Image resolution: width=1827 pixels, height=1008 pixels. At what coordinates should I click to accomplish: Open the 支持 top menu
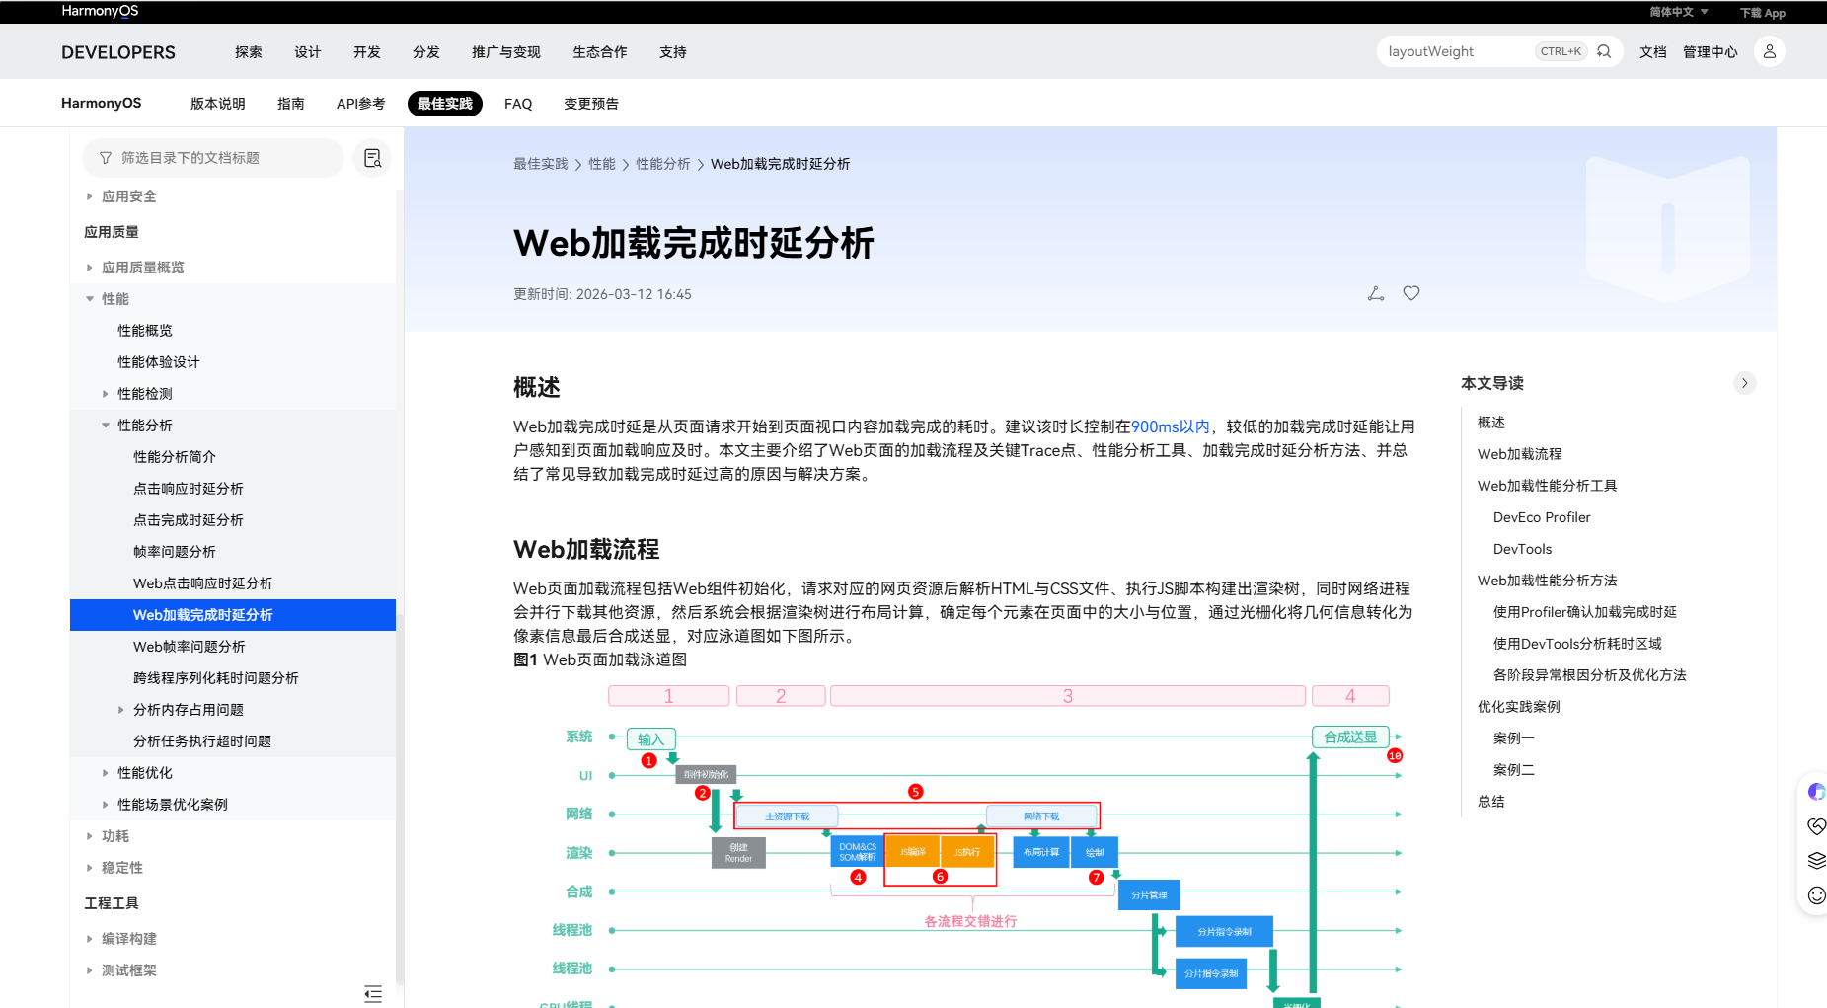point(673,52)
